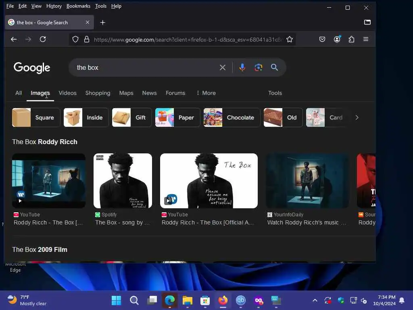The width and height of the screenshot is (413, 310).
Task: Switch to Firefox on the taskbar
Action: tap(223, 300)
